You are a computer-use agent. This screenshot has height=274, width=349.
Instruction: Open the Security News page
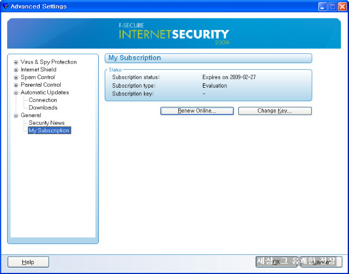[46, 123]
